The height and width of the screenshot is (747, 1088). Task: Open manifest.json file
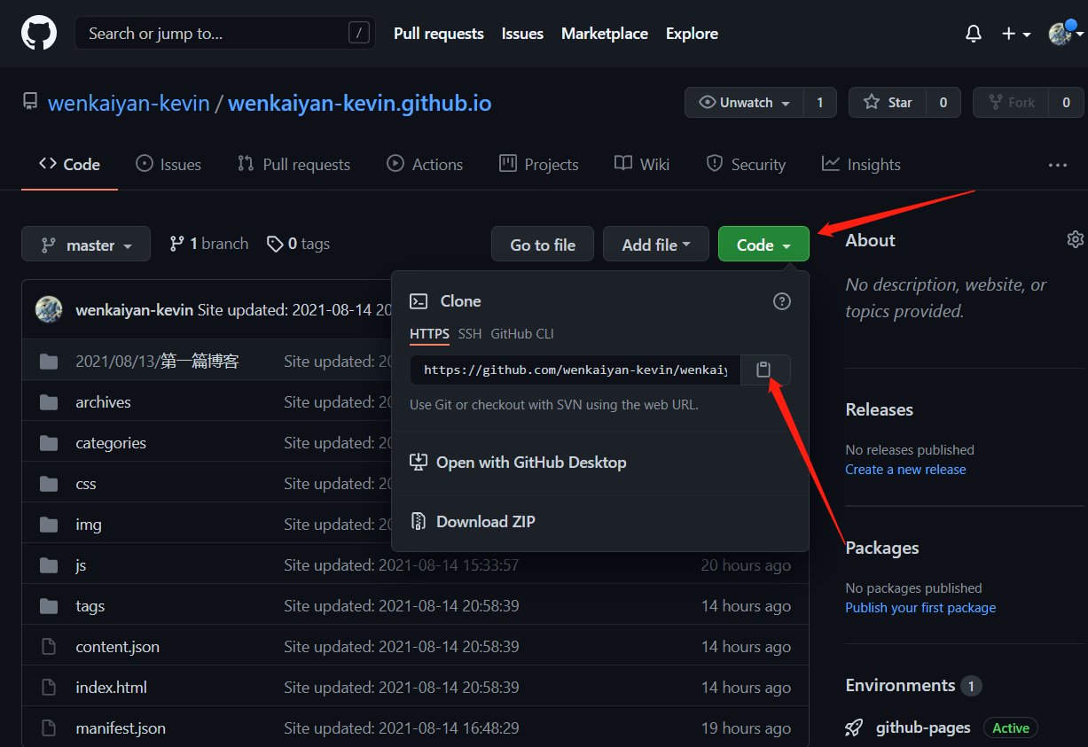tap(121, 728)
